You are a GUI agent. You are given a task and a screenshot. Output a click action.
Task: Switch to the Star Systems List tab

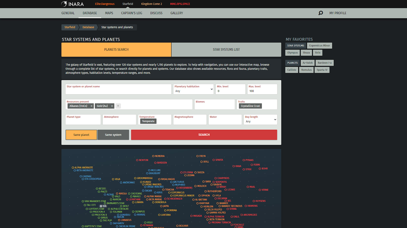point(226,50)
